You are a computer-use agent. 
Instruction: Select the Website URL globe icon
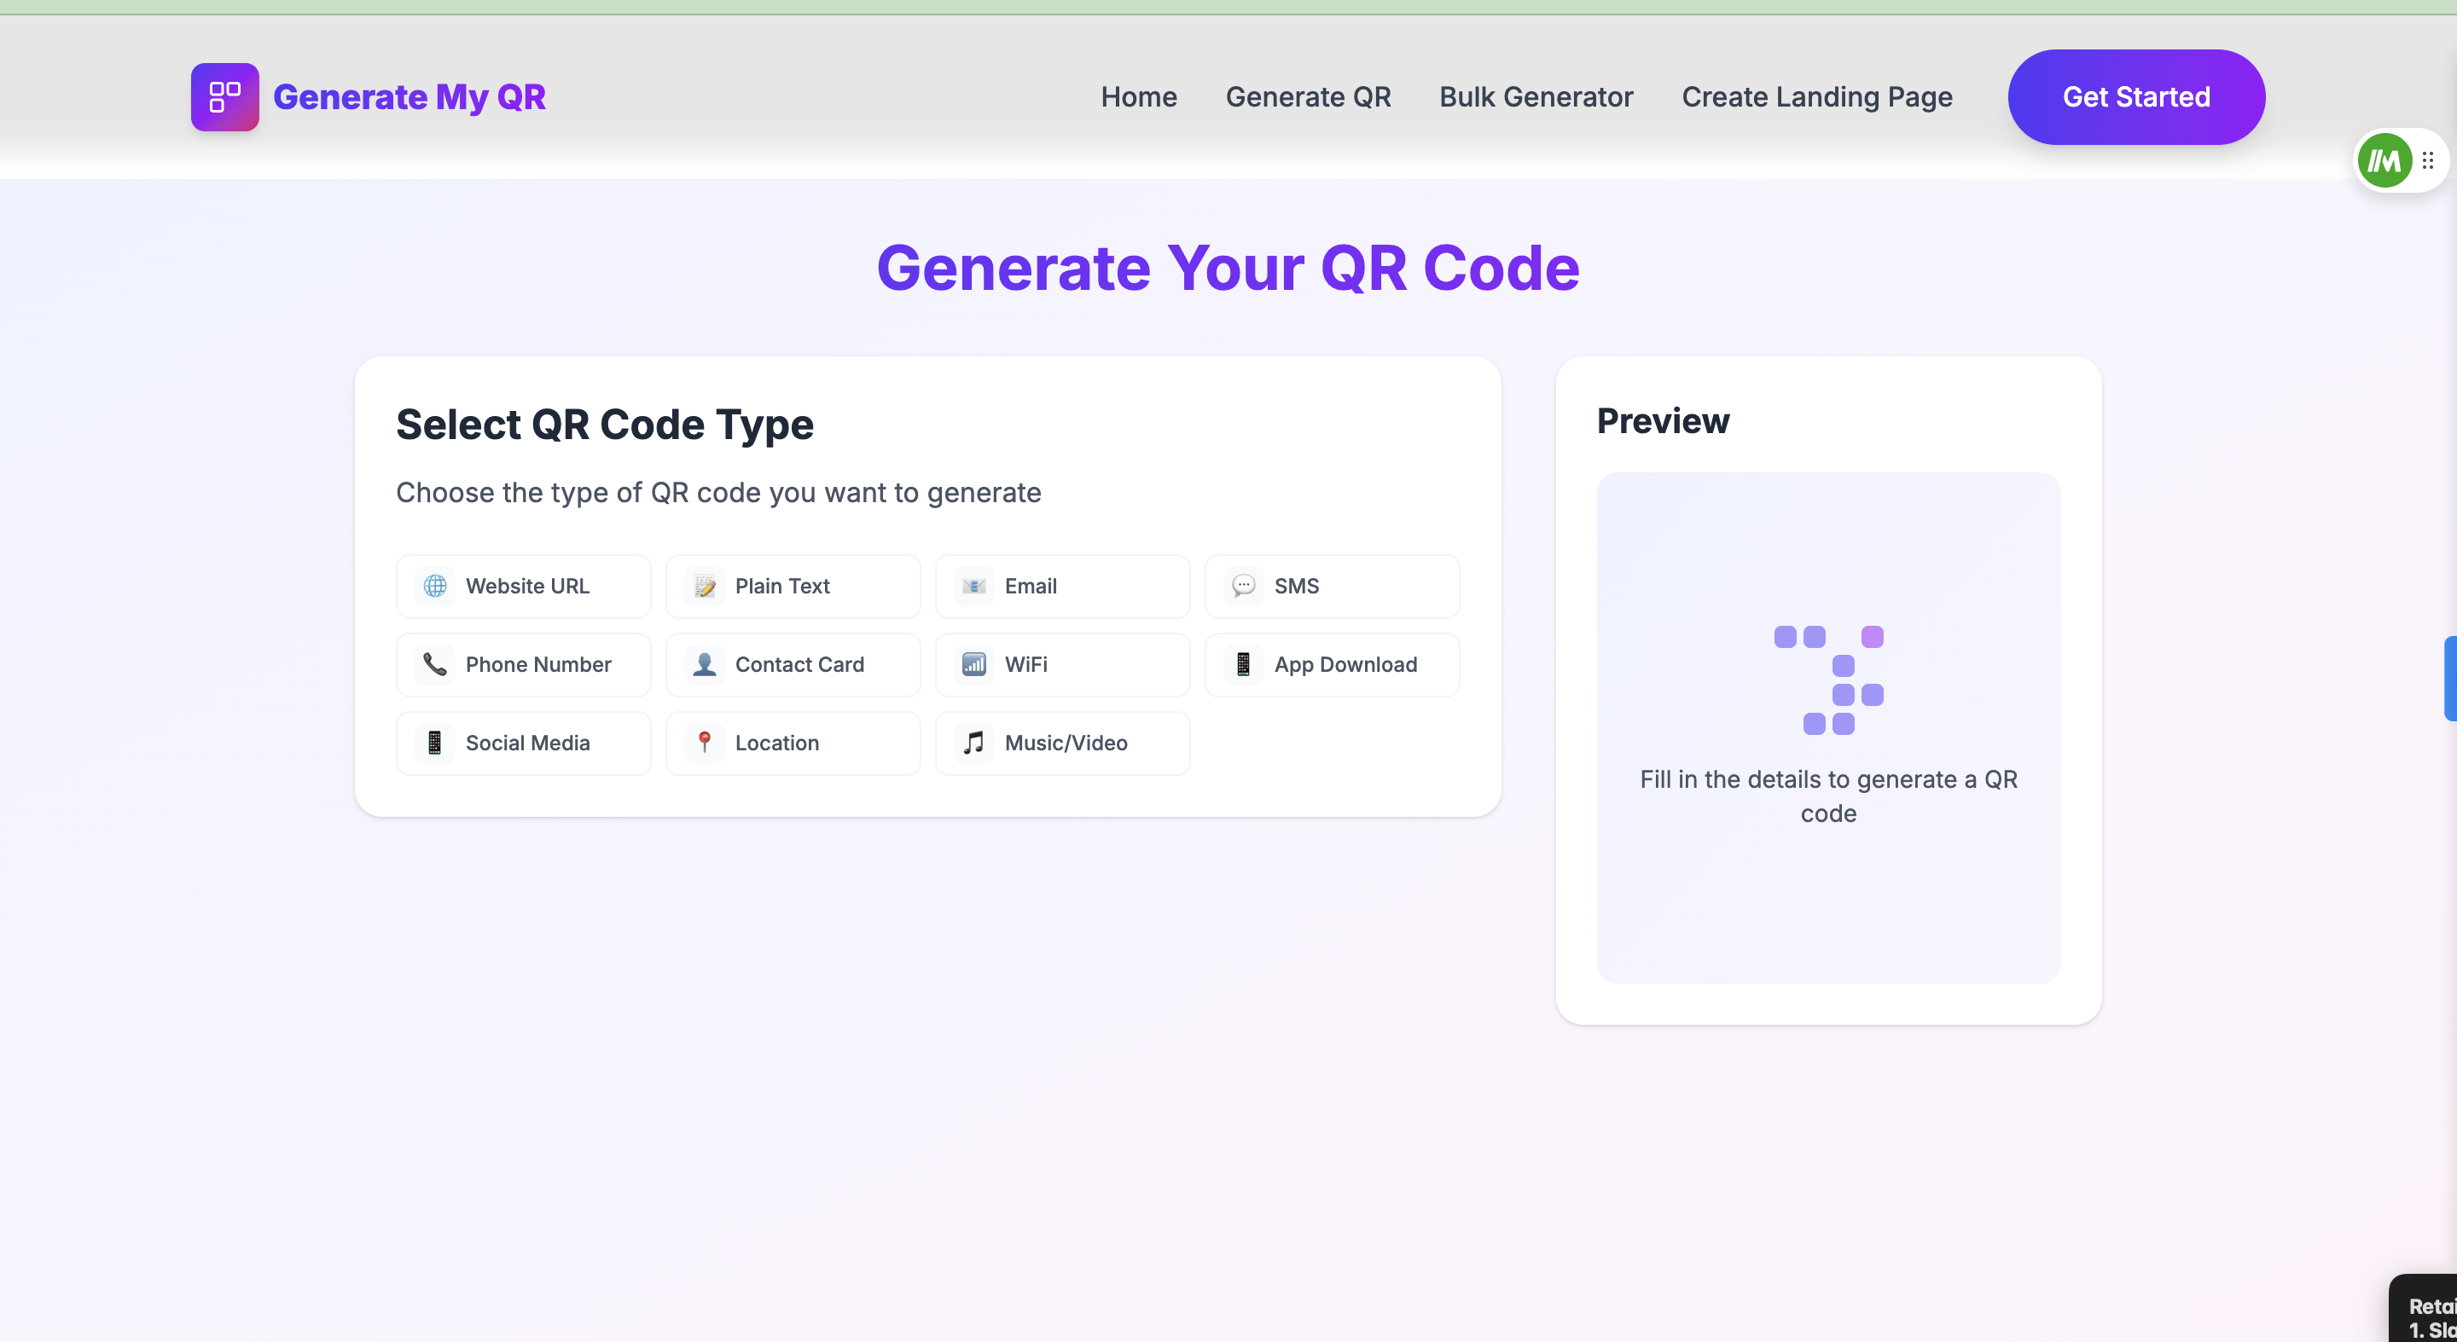tap(435, 587)
